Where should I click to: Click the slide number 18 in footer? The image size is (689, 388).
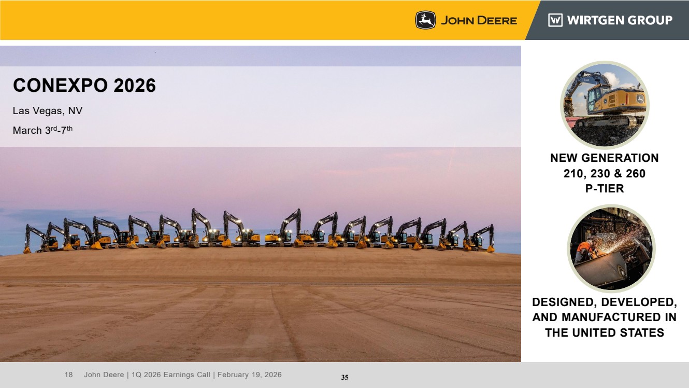tap(68, 375)
